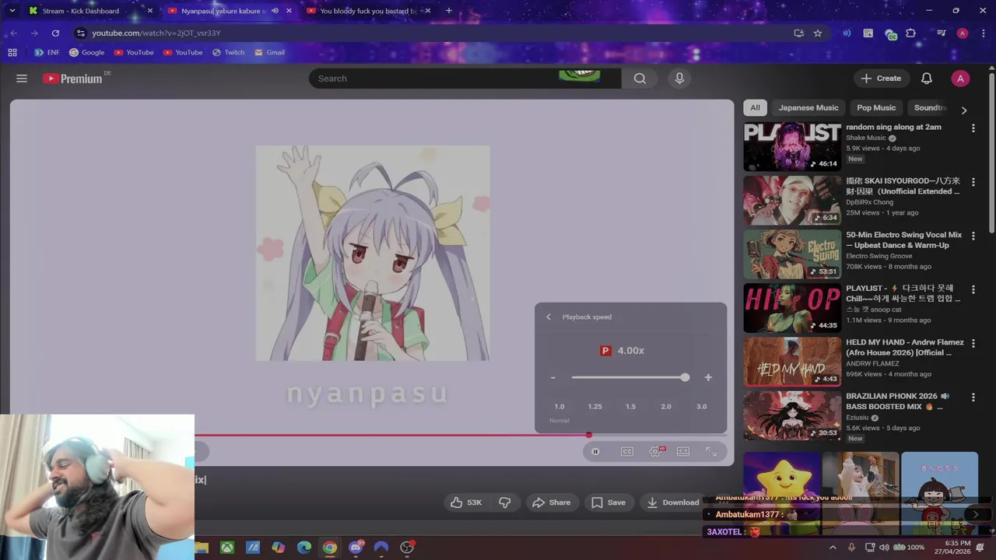Open BRAZILIAN PHONK 2026 video title
Image resolution: width=996 pixels, height=560 pixels.
[897, 401]
